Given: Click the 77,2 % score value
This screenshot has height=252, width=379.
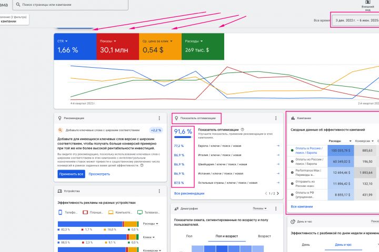Looking at the screenshot, I should tap(179, 145).
